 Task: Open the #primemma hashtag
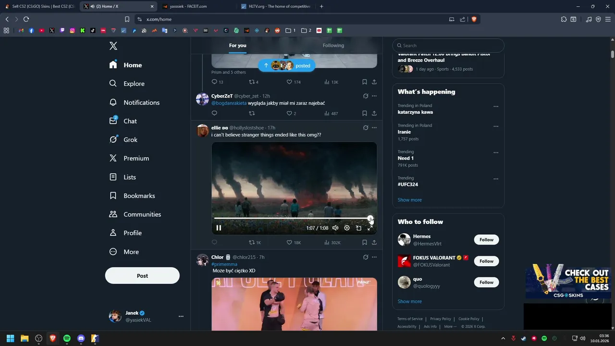[x=224, y=264]
